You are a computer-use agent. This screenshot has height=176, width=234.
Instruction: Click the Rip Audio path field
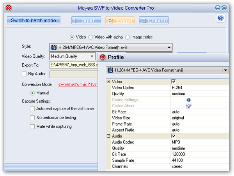pos(74,74)
